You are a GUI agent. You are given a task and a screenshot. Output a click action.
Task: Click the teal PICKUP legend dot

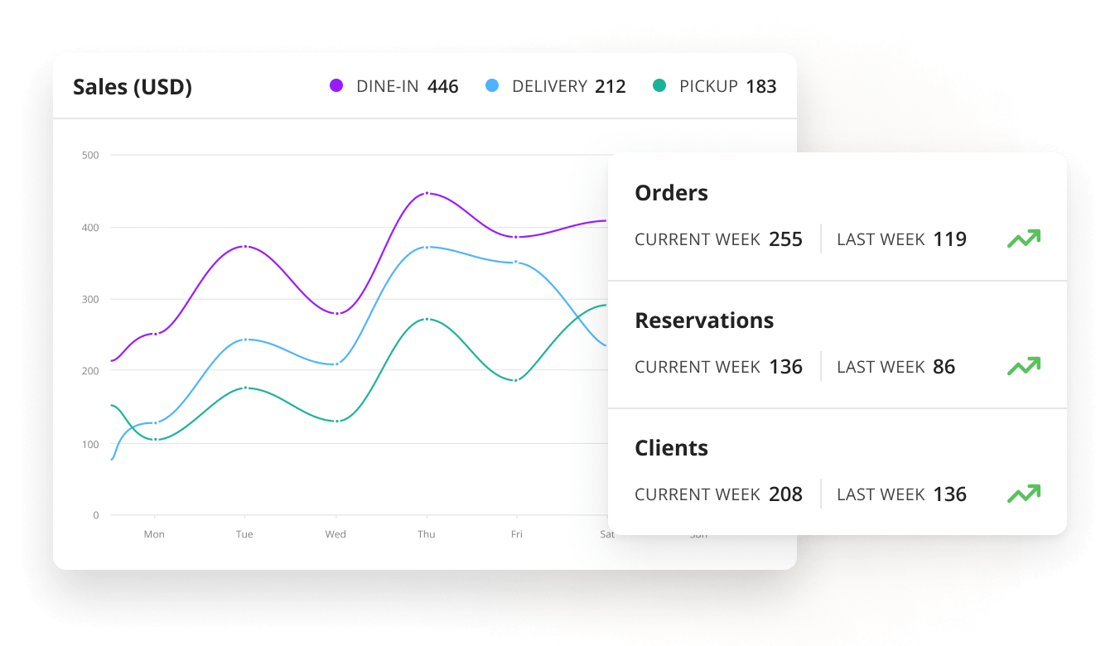point(661,85)
